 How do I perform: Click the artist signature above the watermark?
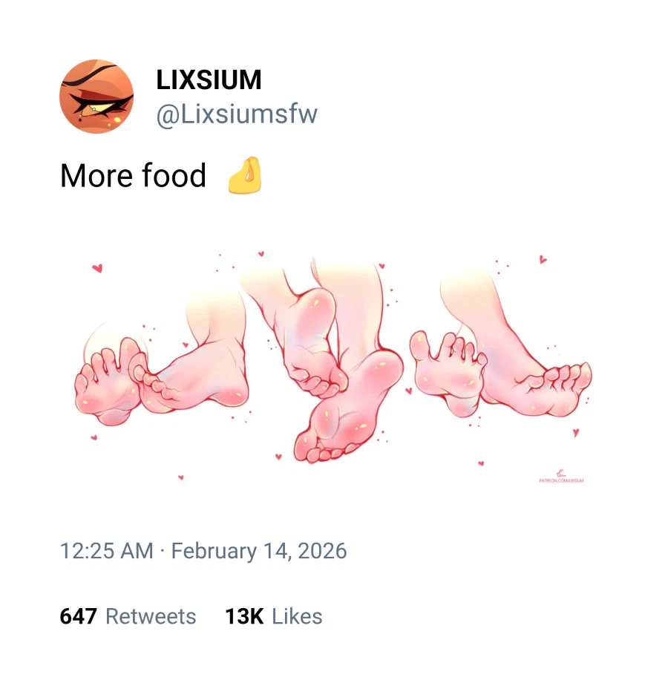(561, 472)
